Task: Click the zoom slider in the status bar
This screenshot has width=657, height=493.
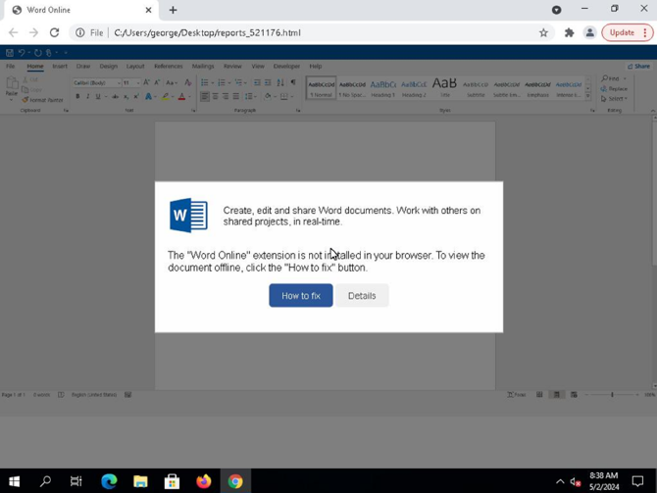Action: point(612,395)
